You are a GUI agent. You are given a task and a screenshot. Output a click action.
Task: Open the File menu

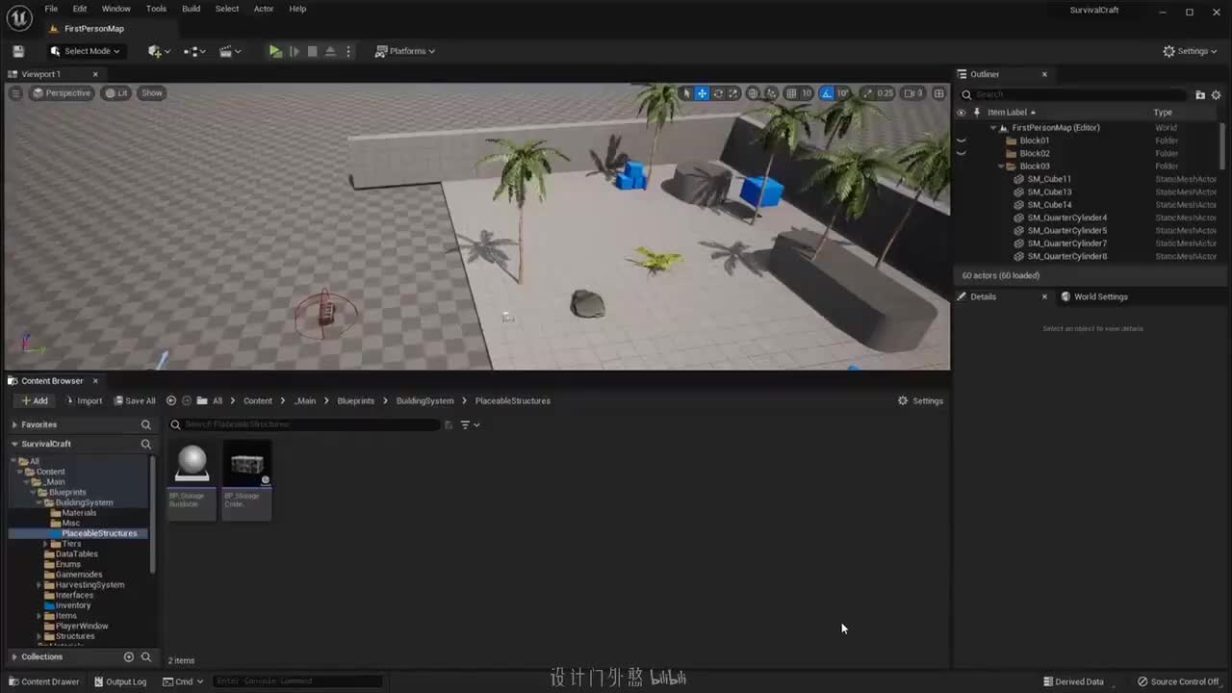pyautogui.click(x=51, y=9)
